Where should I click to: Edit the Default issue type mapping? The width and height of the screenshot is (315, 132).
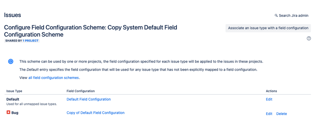point(269,99)
